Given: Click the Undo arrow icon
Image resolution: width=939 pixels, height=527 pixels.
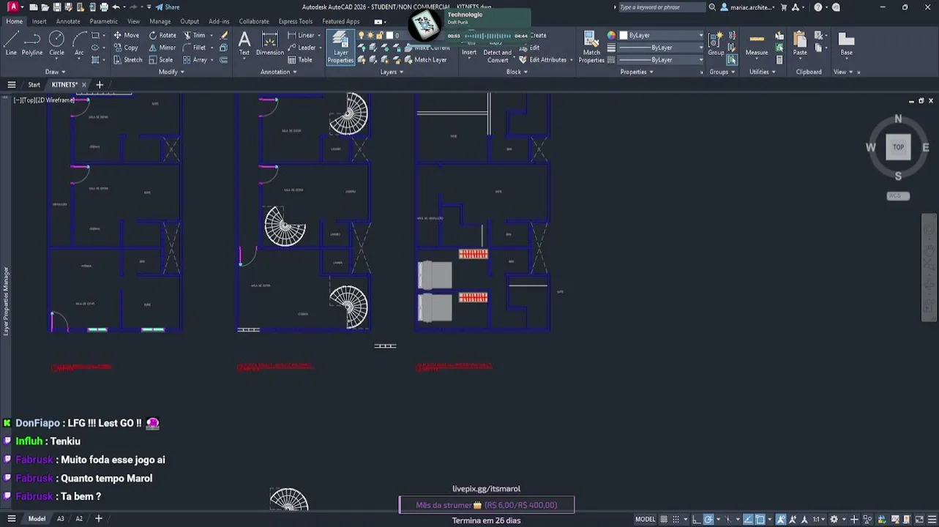Looking at the screenshot, I should click(116, 7).
